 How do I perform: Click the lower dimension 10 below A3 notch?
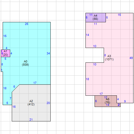(95, 64)
